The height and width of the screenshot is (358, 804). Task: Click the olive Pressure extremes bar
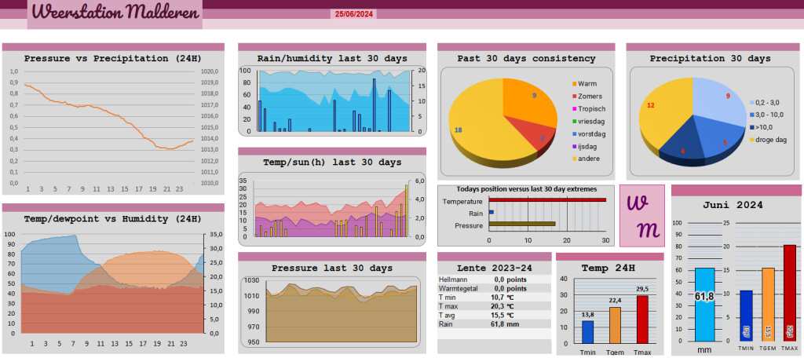point(522,224)
